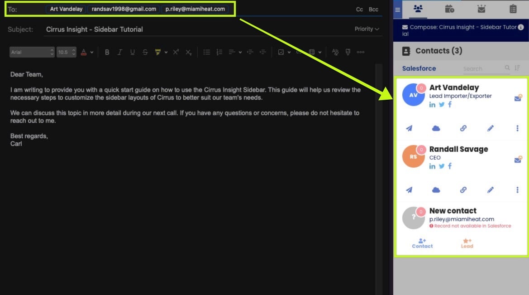Create new Lead for p.riley@miamiheat.com
Screen dimensions: 529x295
(x=467, y=243)
